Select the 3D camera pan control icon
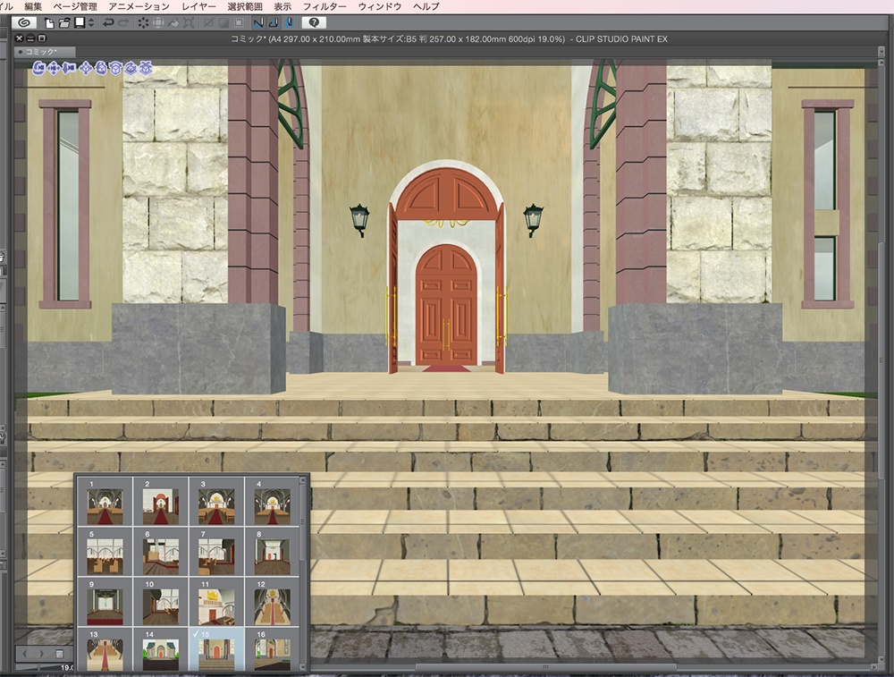The height and width of the screenshot is (677, 894). (55, 69)
